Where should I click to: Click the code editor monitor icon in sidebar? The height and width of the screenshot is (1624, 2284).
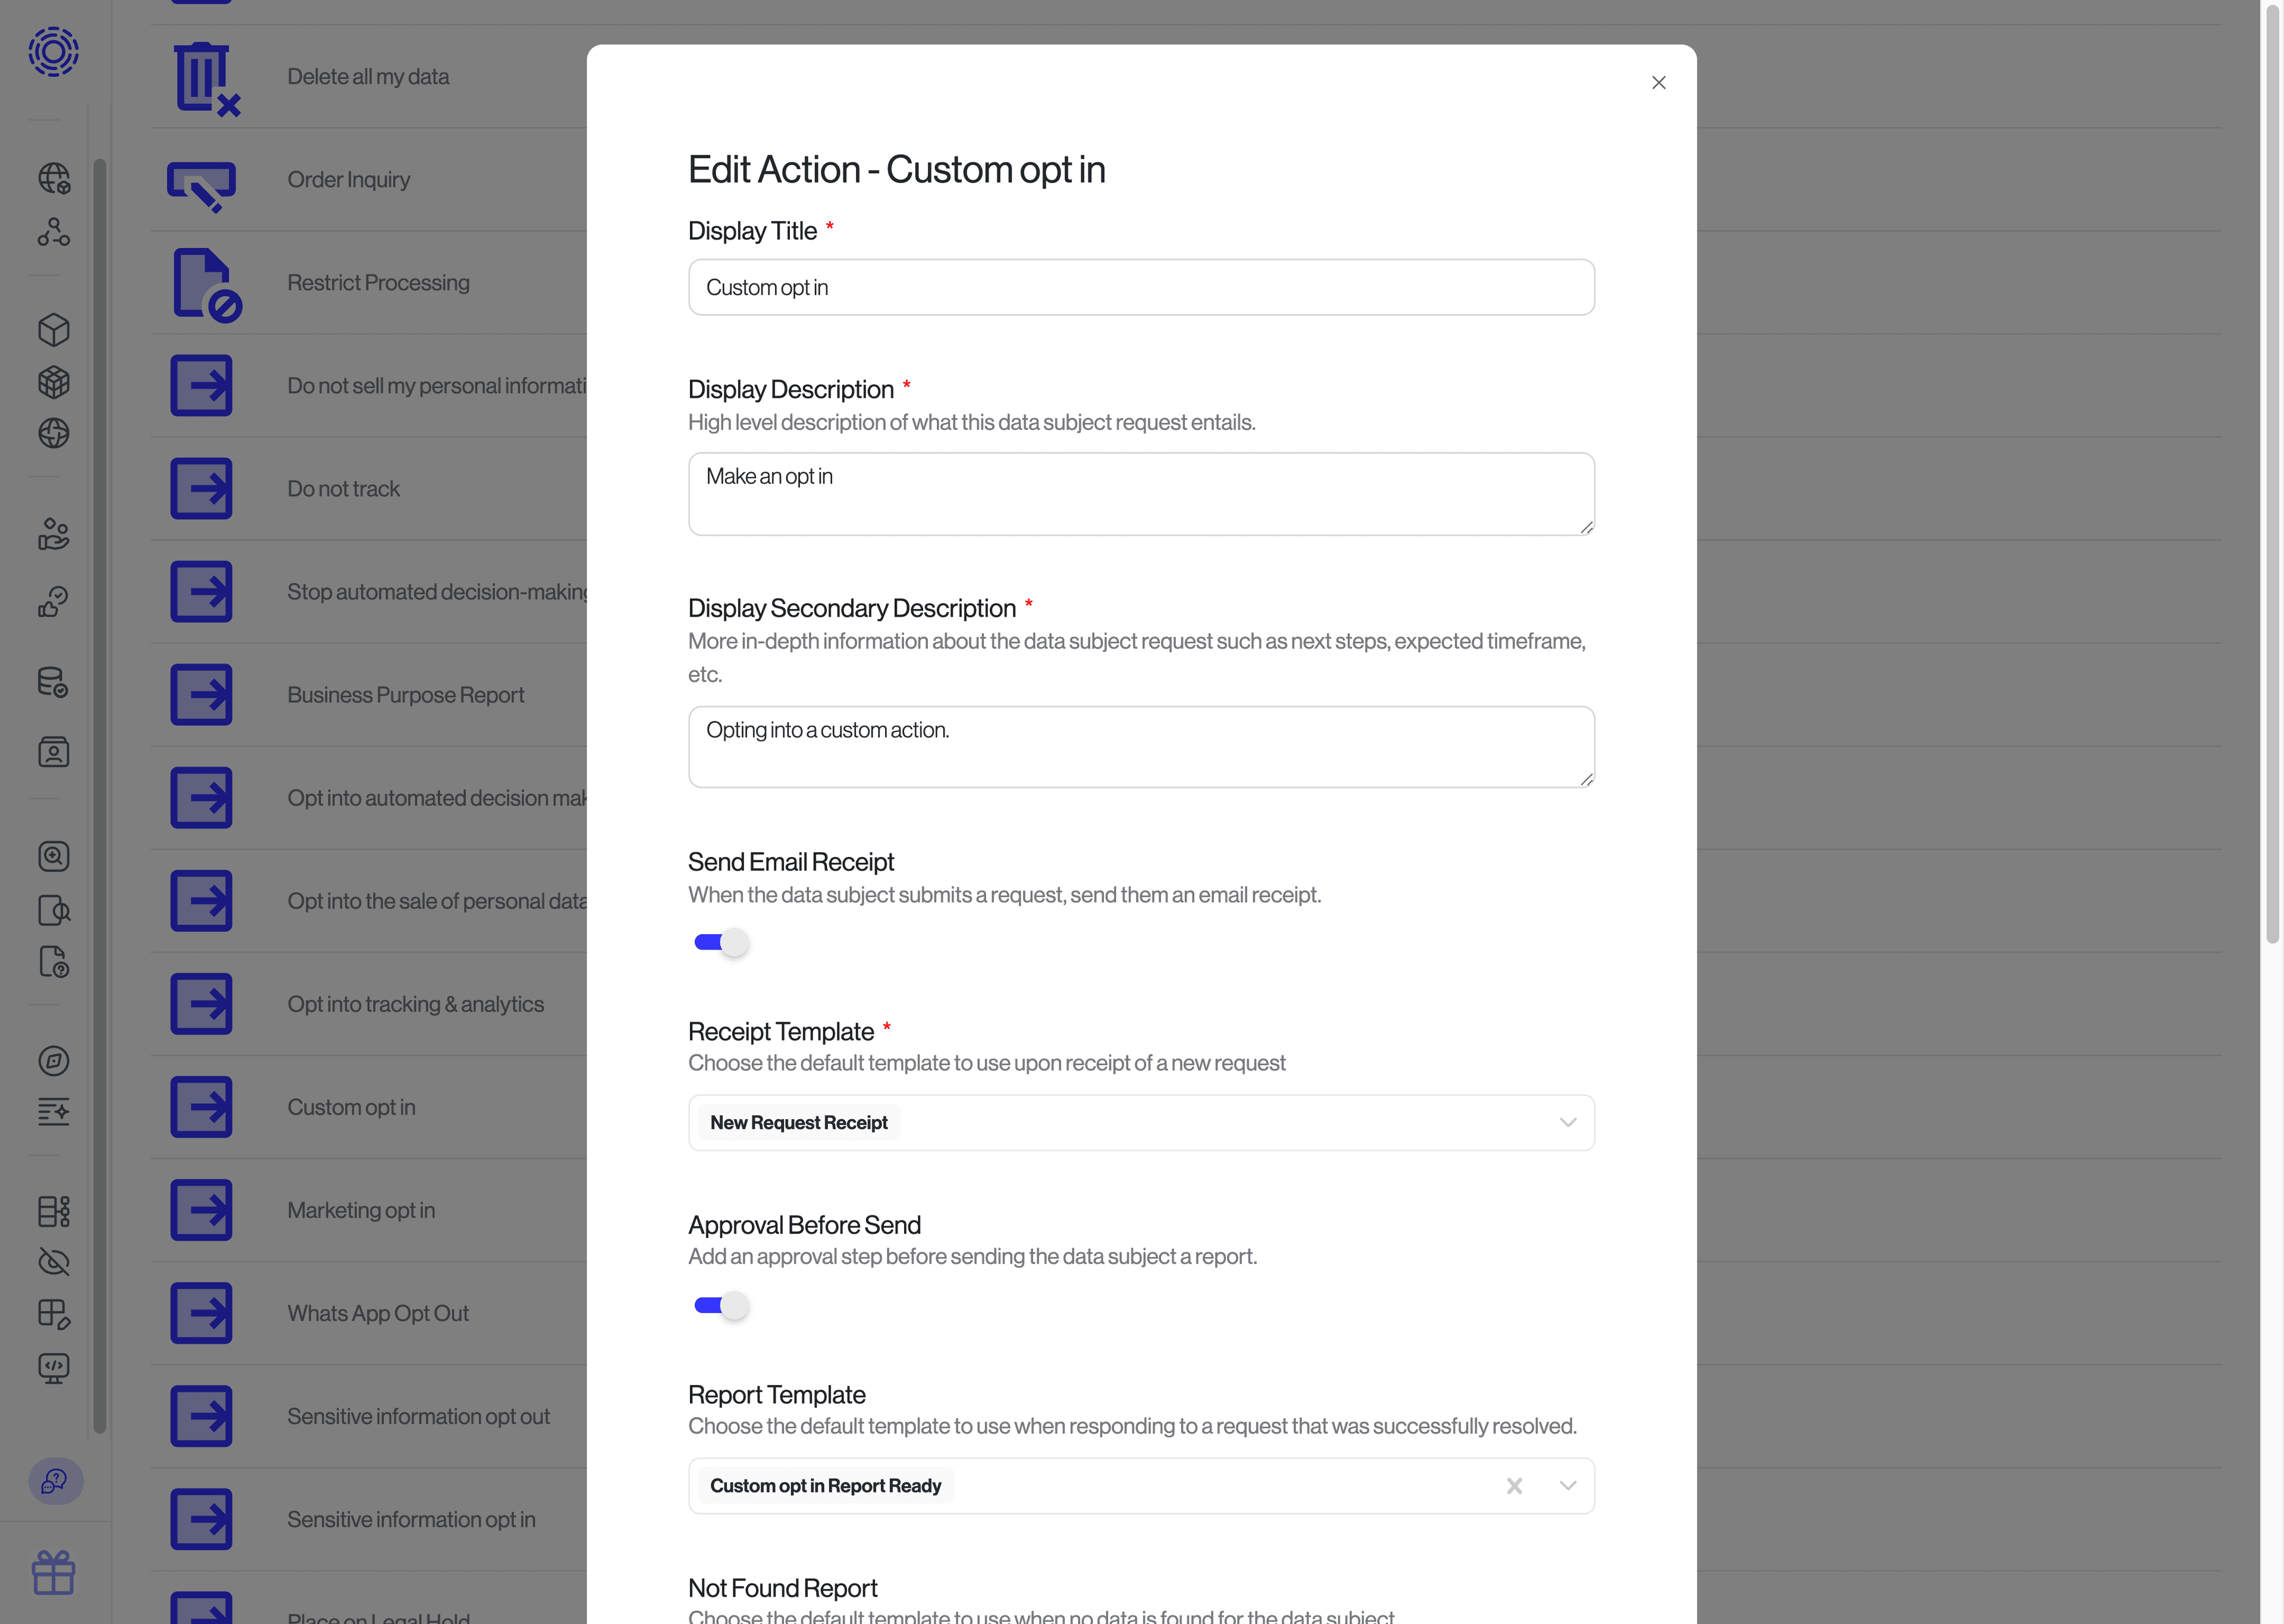[x=53, y=1369]
